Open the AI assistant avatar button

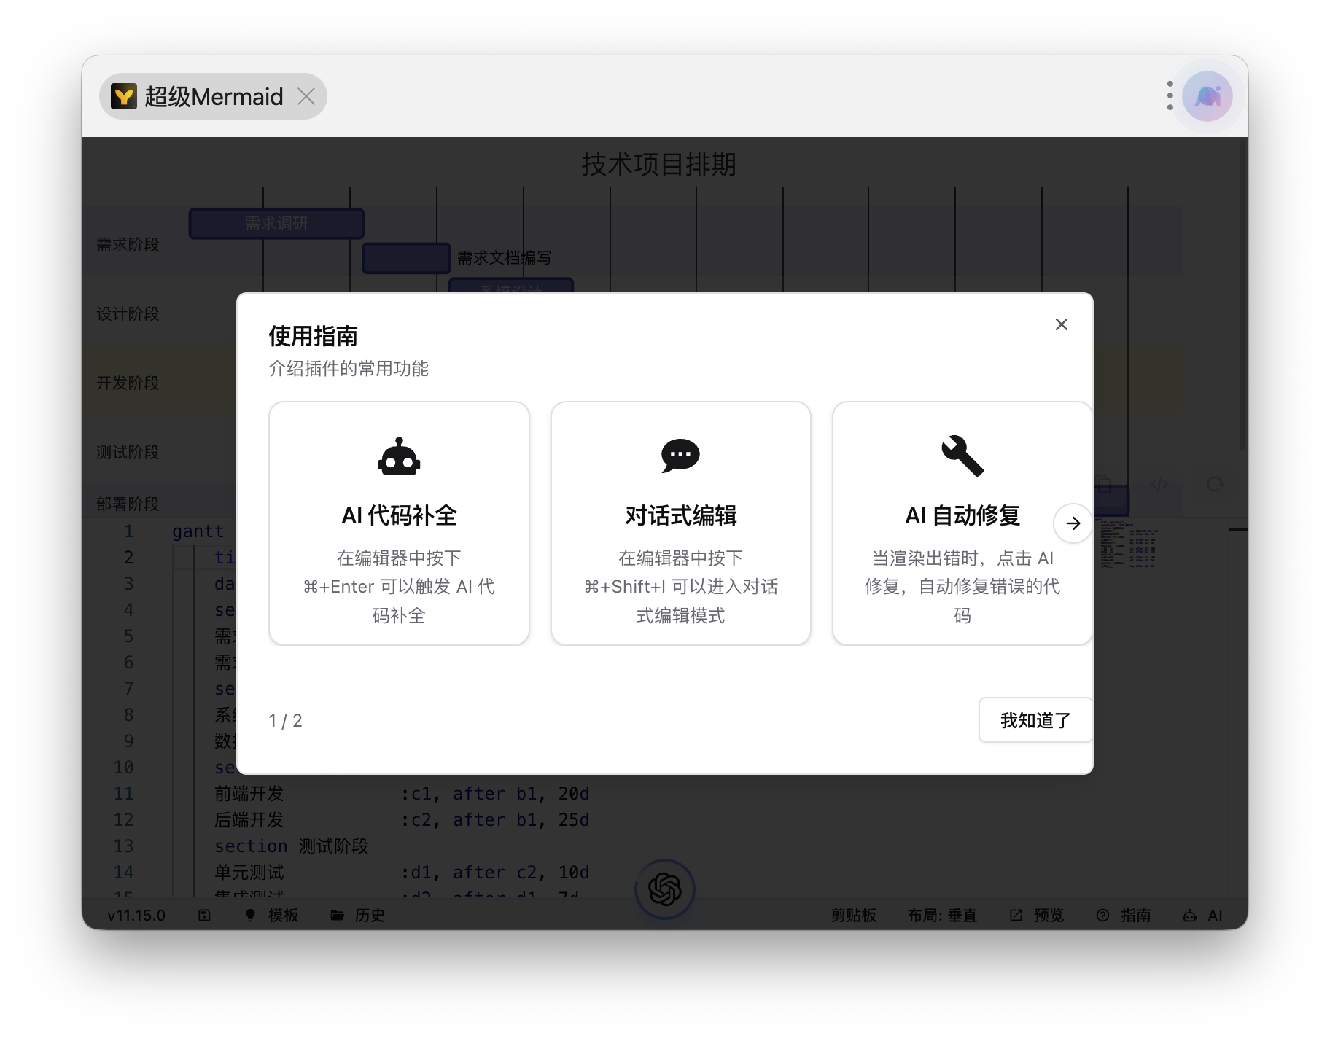(1207, 96)
